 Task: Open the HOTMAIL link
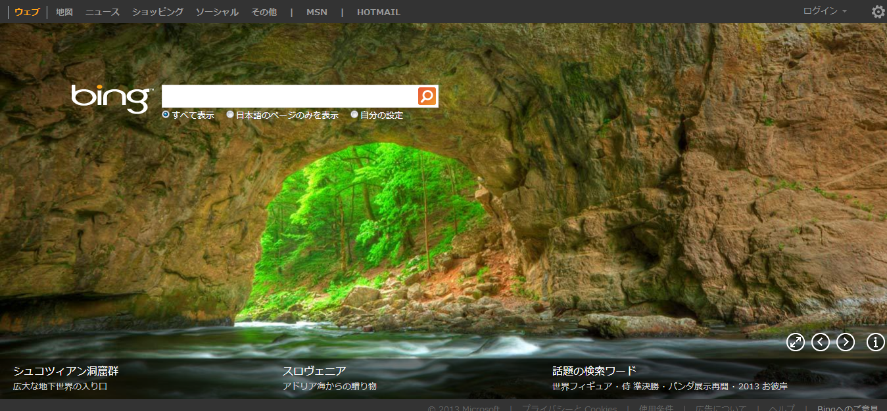tap(378, 12)
